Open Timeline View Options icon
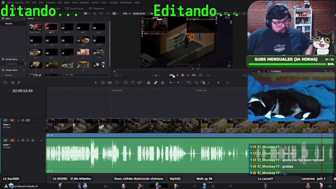Screen dimensions: 336x189 click(x=5, y=83)
